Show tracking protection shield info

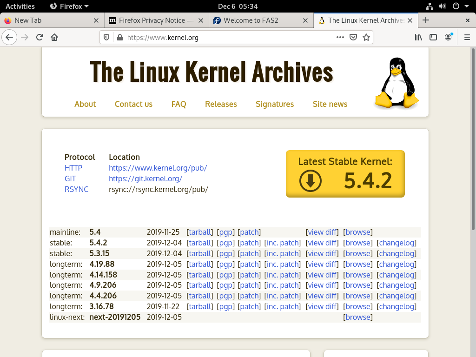[x=106, y=37]
